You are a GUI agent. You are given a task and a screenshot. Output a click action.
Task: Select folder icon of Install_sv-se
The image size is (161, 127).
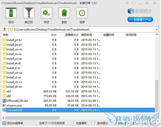coord(4,59)
